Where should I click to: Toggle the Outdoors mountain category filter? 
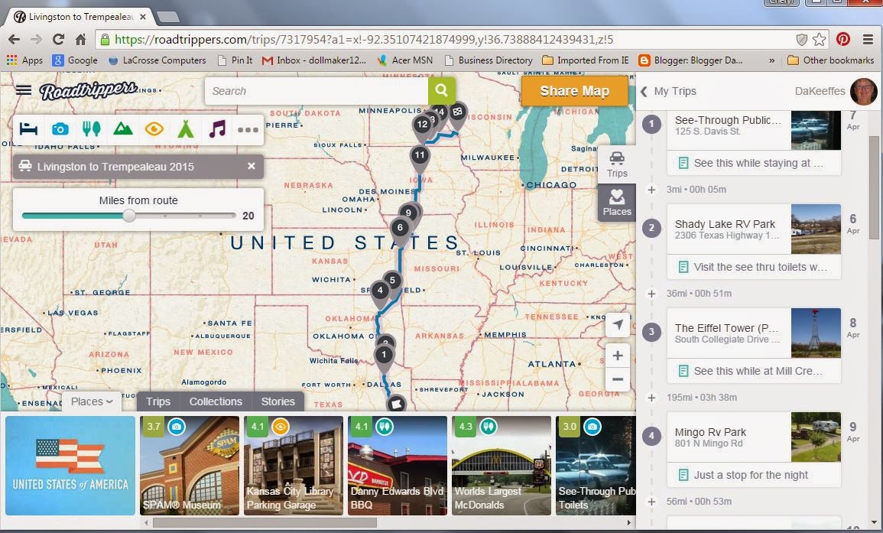[x=123, y=129]
